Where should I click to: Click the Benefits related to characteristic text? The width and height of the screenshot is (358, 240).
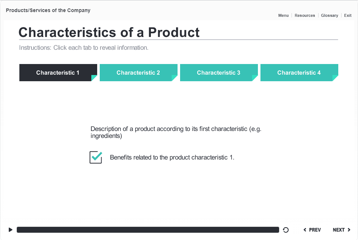click(x=172, y=157)
